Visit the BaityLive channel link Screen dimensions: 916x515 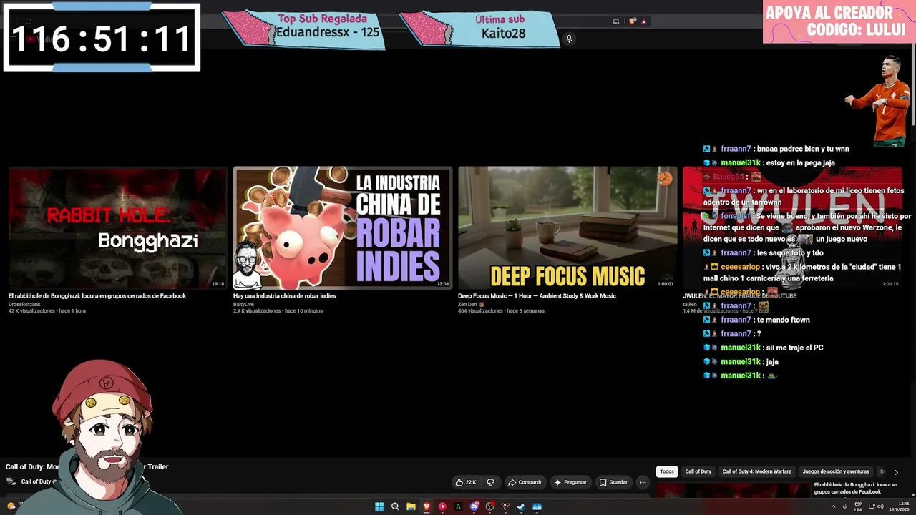pyautogui.click(x=243, y=304)
